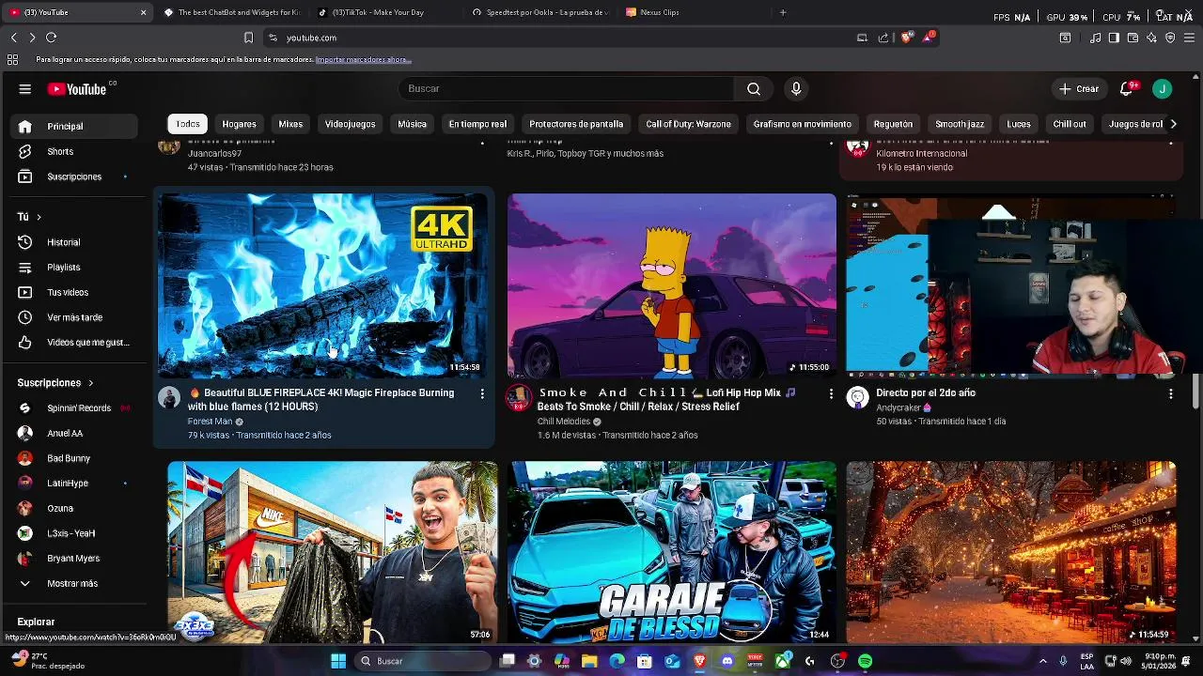
Task: Start voice search with the microphone
Action: [x=796, y=88]
